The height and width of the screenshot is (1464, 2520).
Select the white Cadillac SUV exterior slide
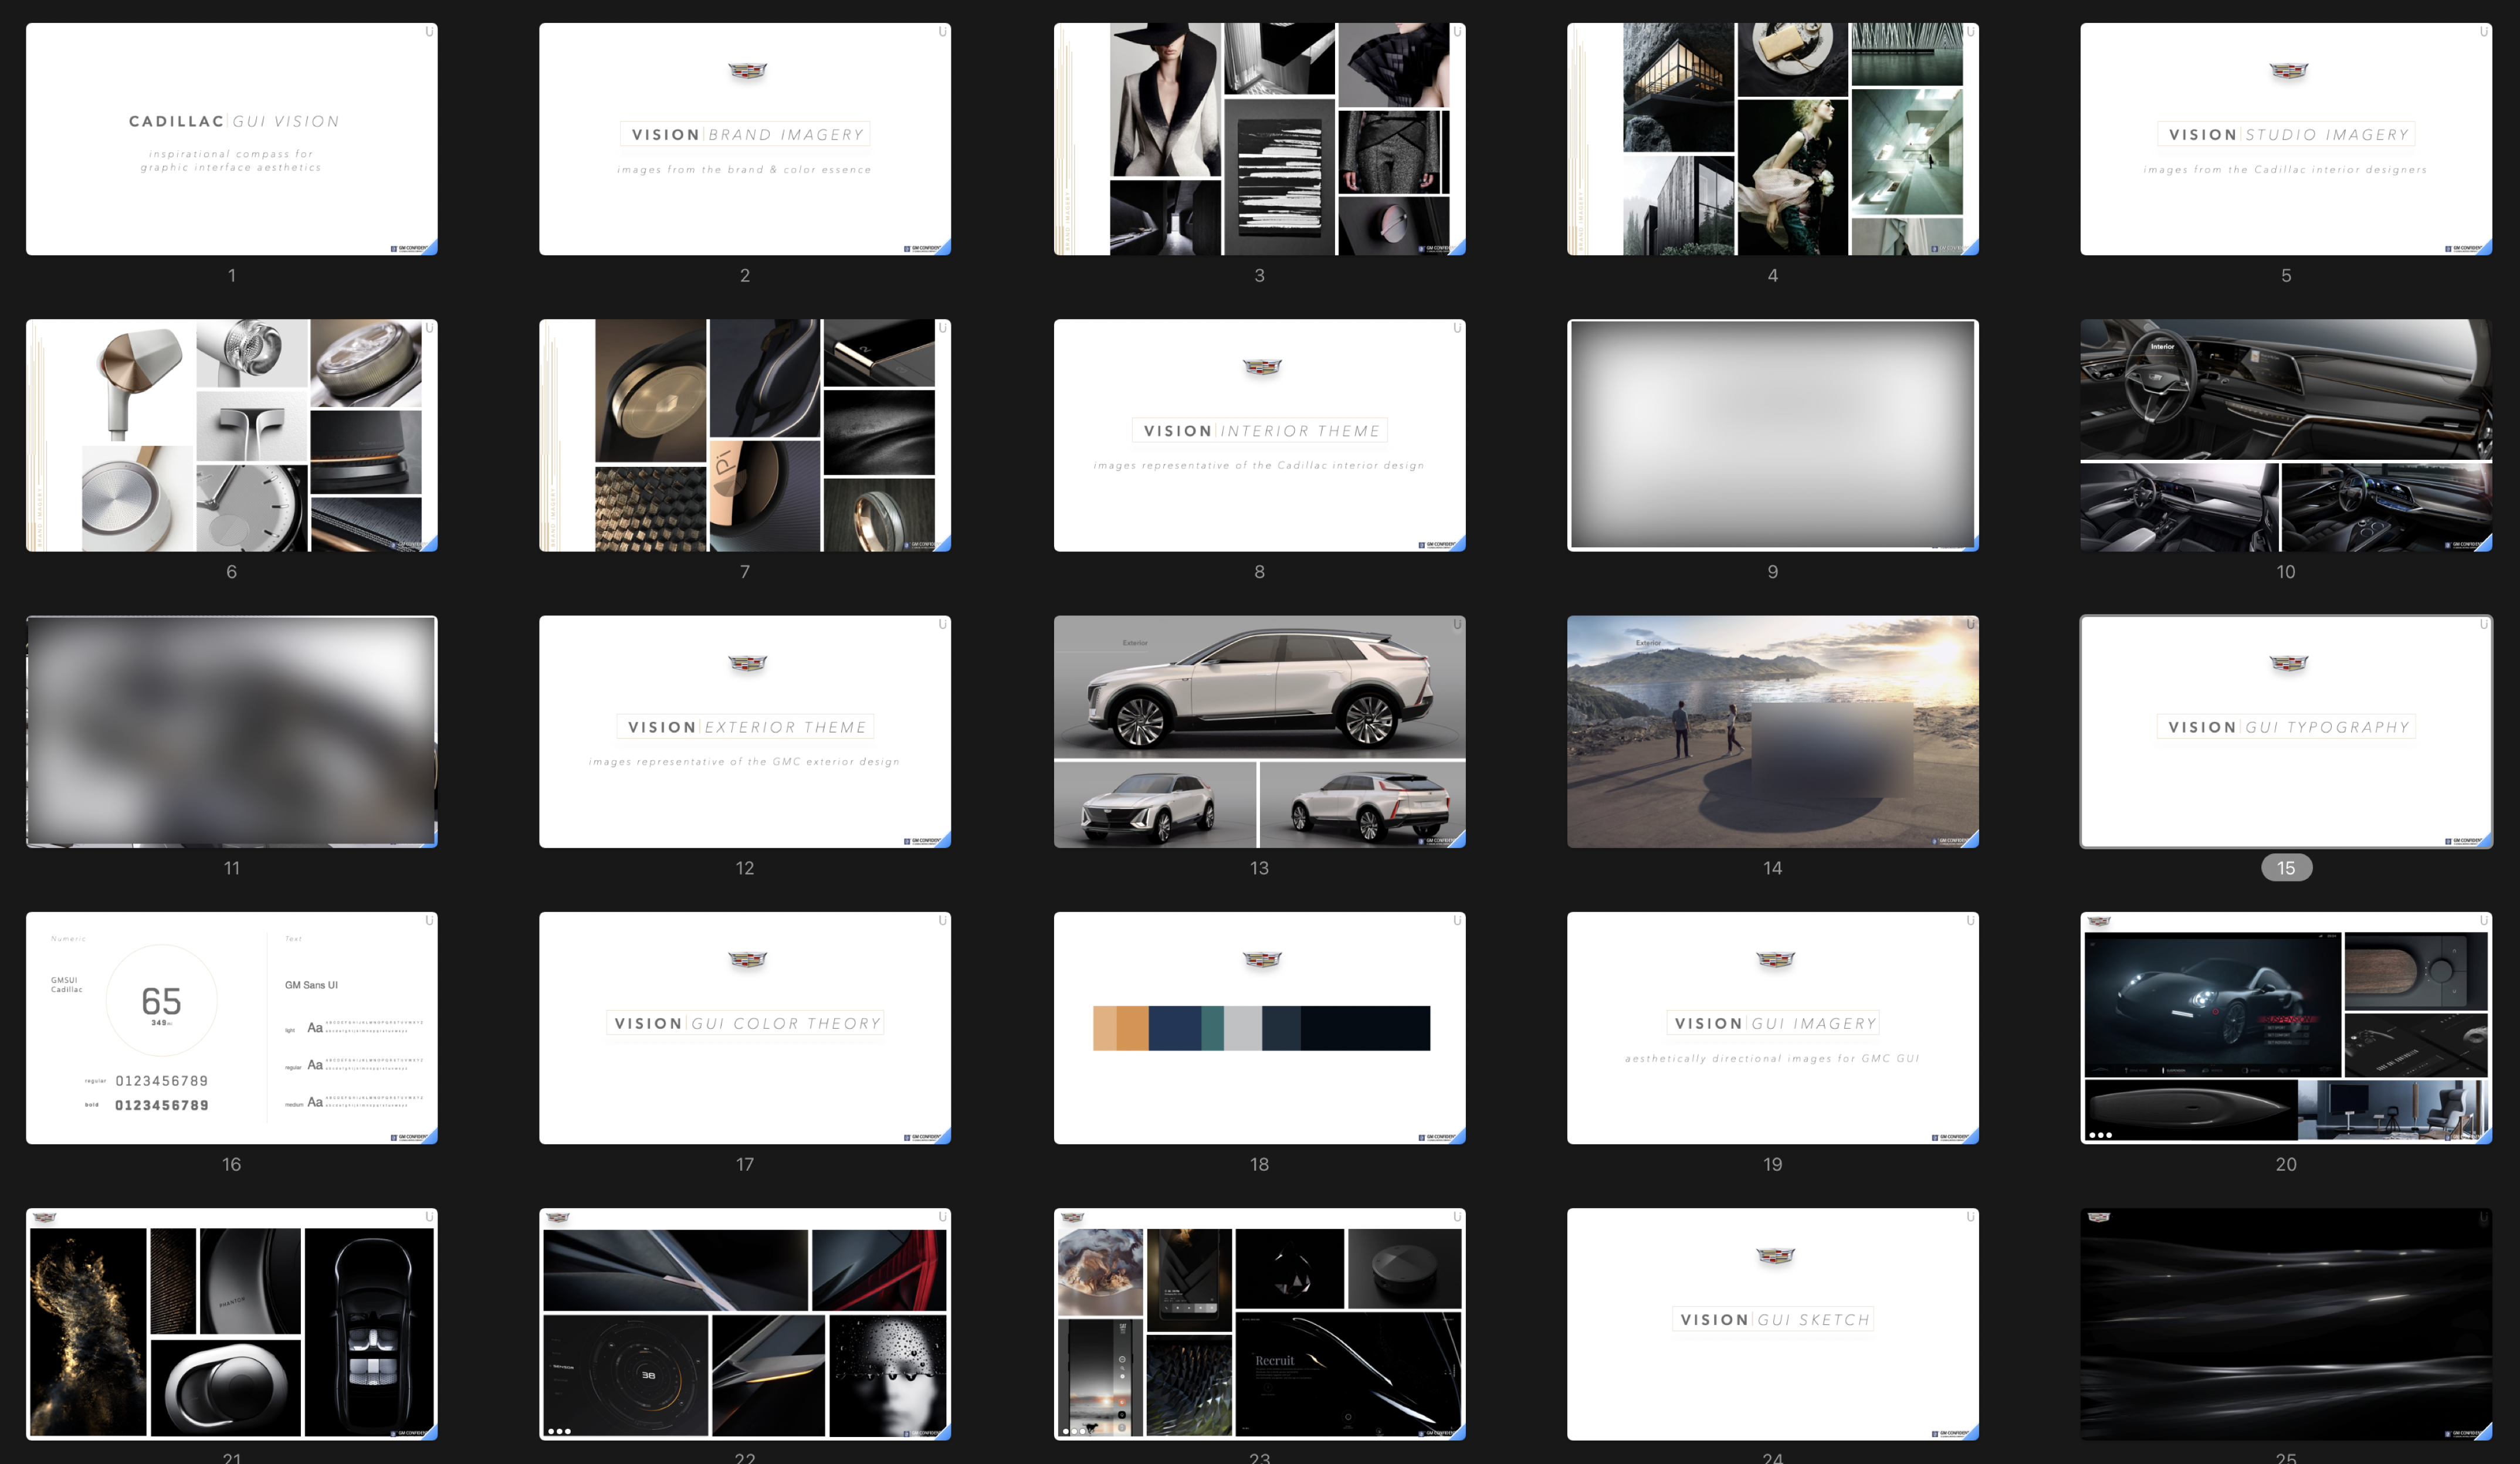coord(1258,731)
